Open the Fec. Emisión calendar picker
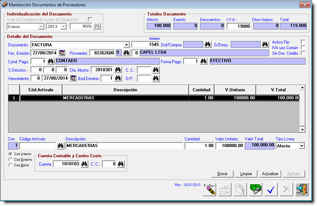Screen dimensions: 317x206 tap(62, 53)
